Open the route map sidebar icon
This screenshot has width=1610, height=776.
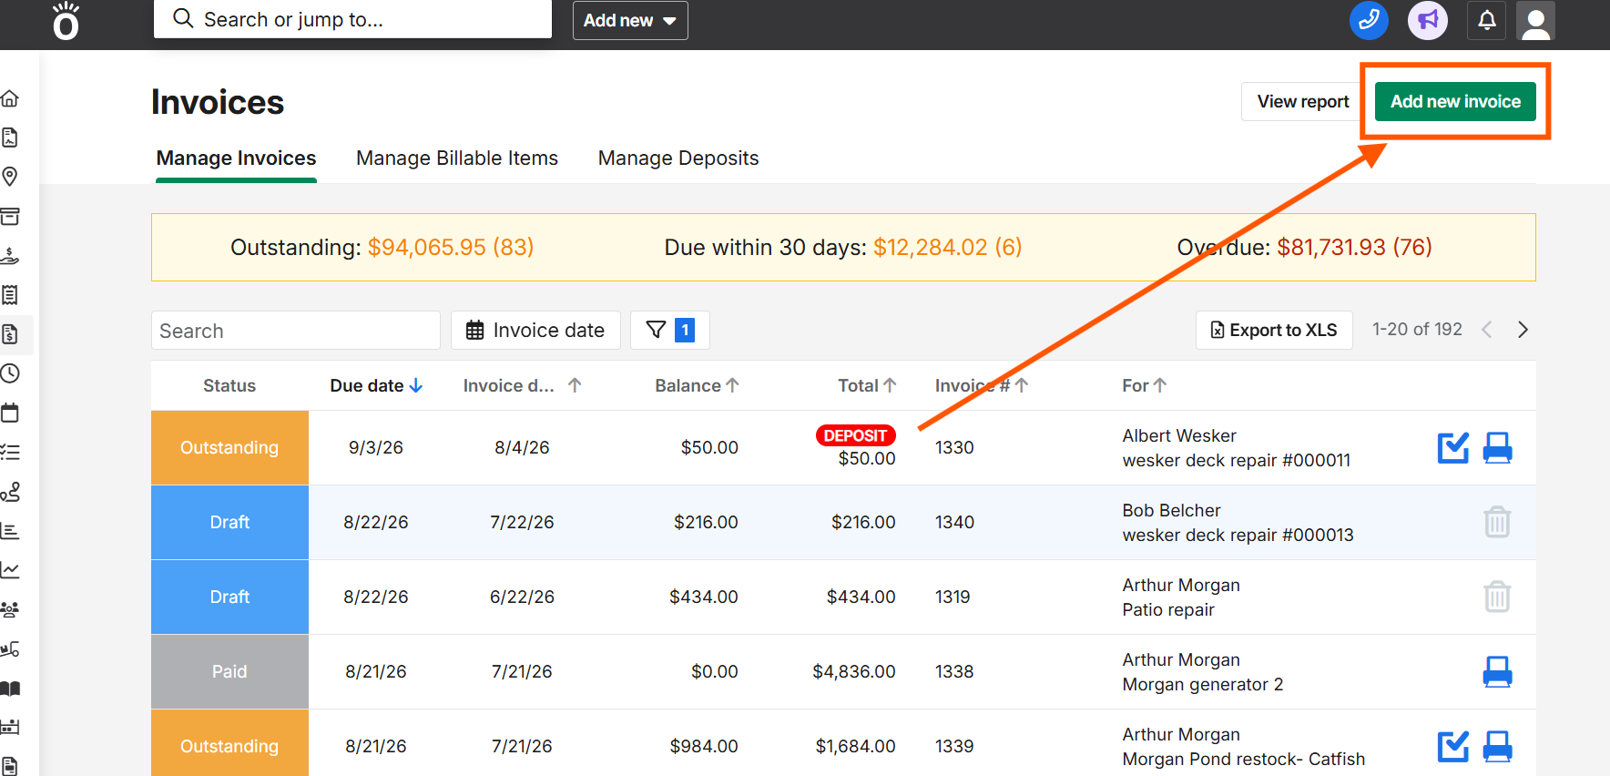(10, 492)
